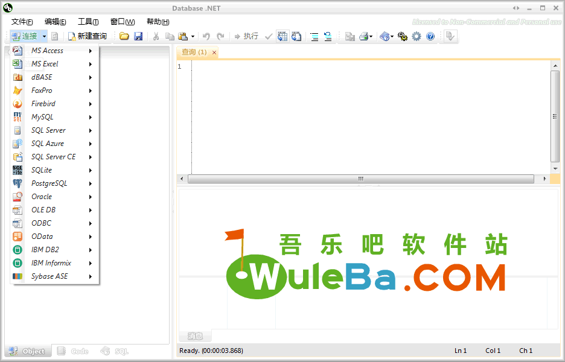Open the paste dropdown arrow
This screenshot has height=362, width=565.
193,36
